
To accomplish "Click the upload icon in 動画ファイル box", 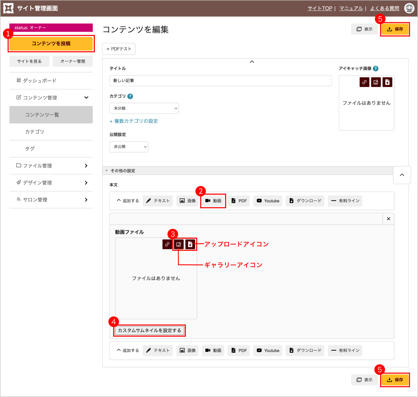I will pyautogui.click(x=190, y=244).
